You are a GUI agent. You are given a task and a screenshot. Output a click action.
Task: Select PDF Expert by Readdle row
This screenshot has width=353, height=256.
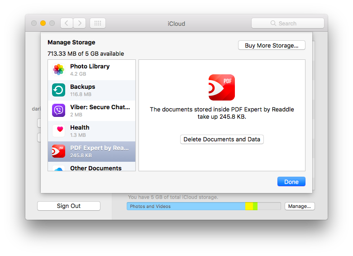(x=91, y=151)
